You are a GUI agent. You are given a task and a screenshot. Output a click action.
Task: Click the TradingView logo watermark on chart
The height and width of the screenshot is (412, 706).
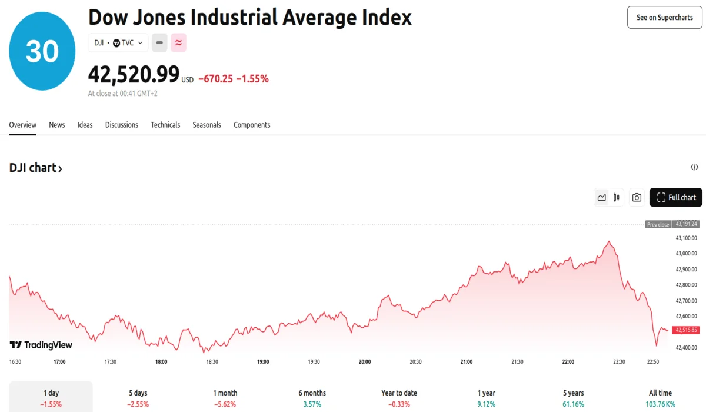(x=41, y=345)
